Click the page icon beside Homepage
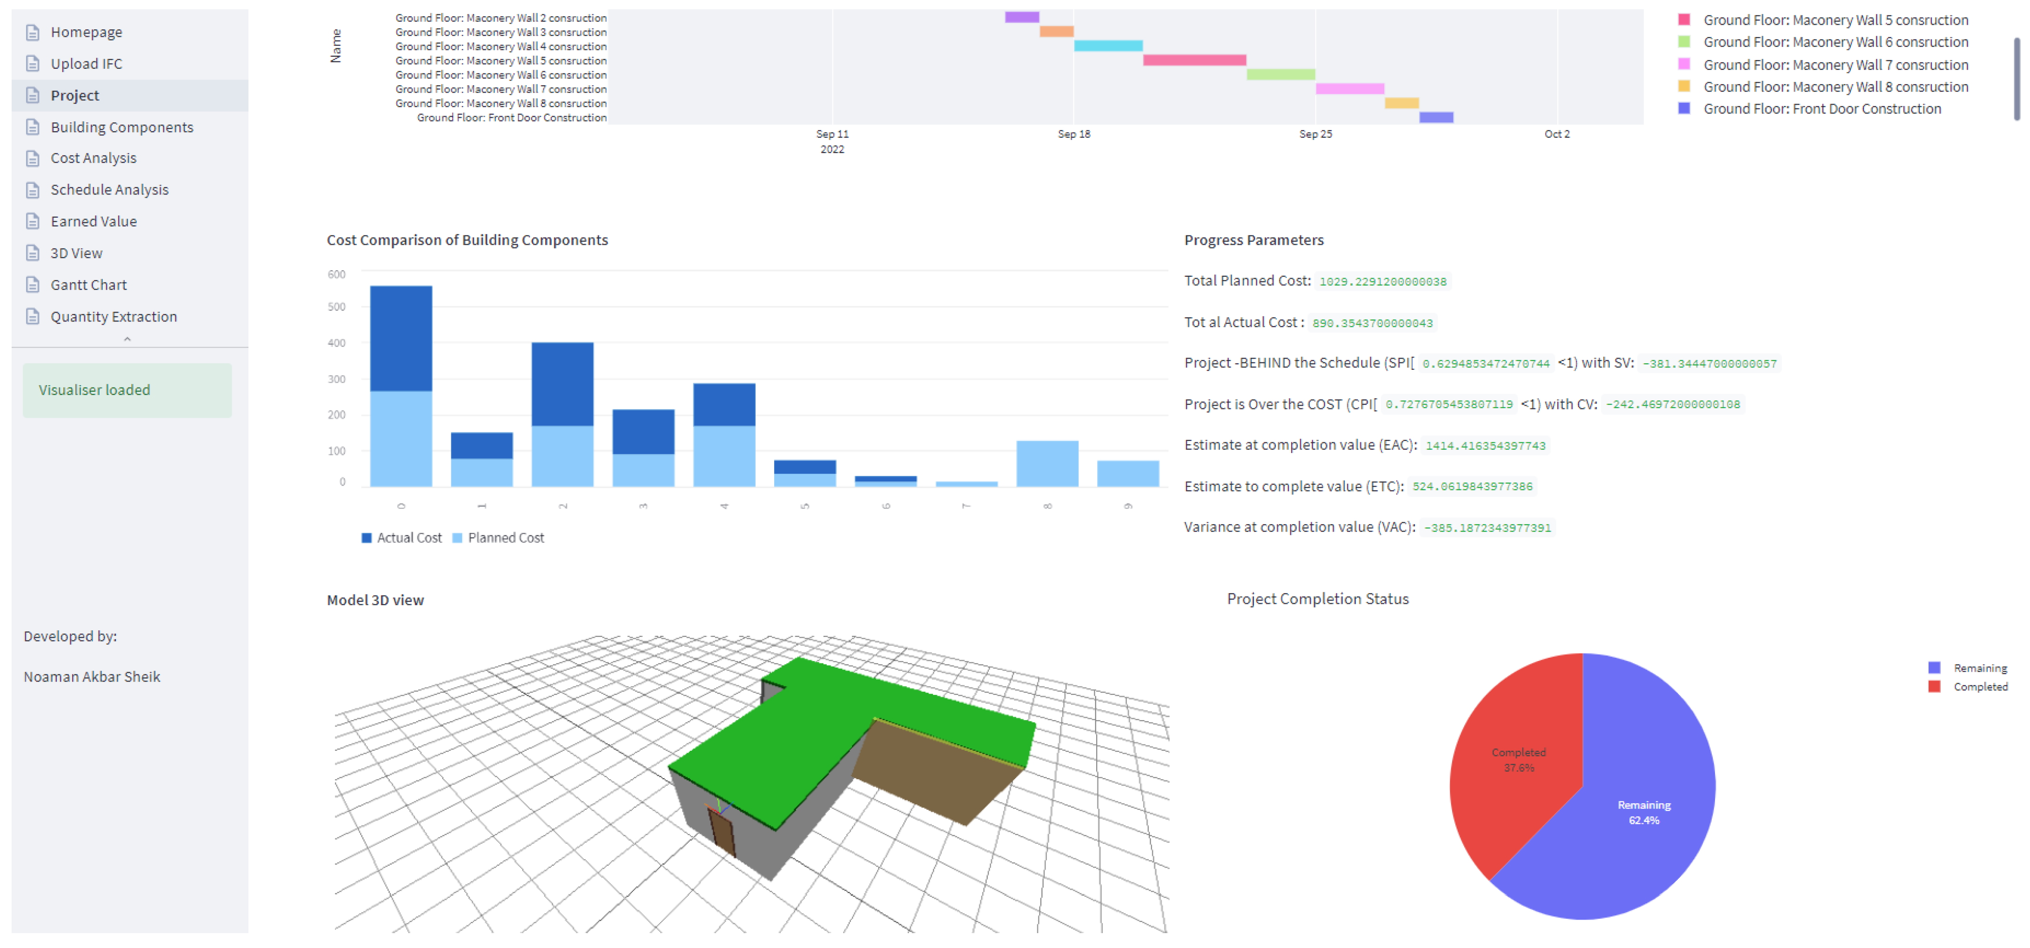 [32, 32]
